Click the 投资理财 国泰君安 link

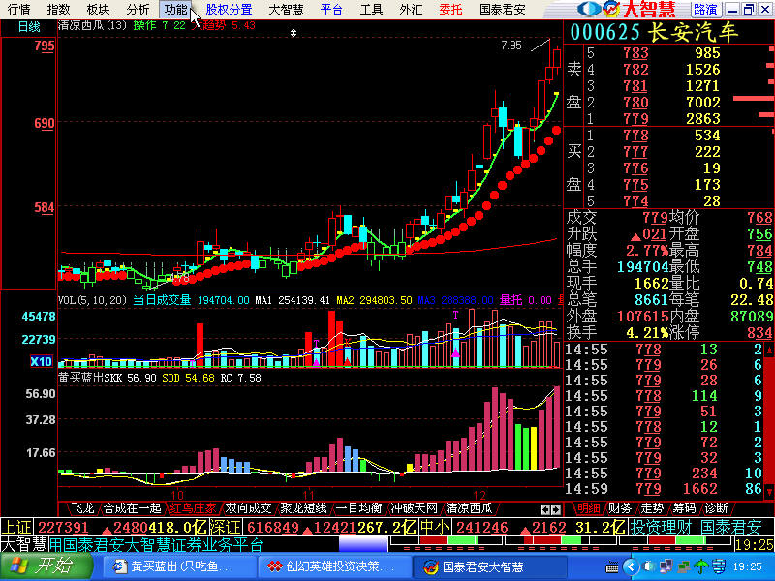pos(696,527)
